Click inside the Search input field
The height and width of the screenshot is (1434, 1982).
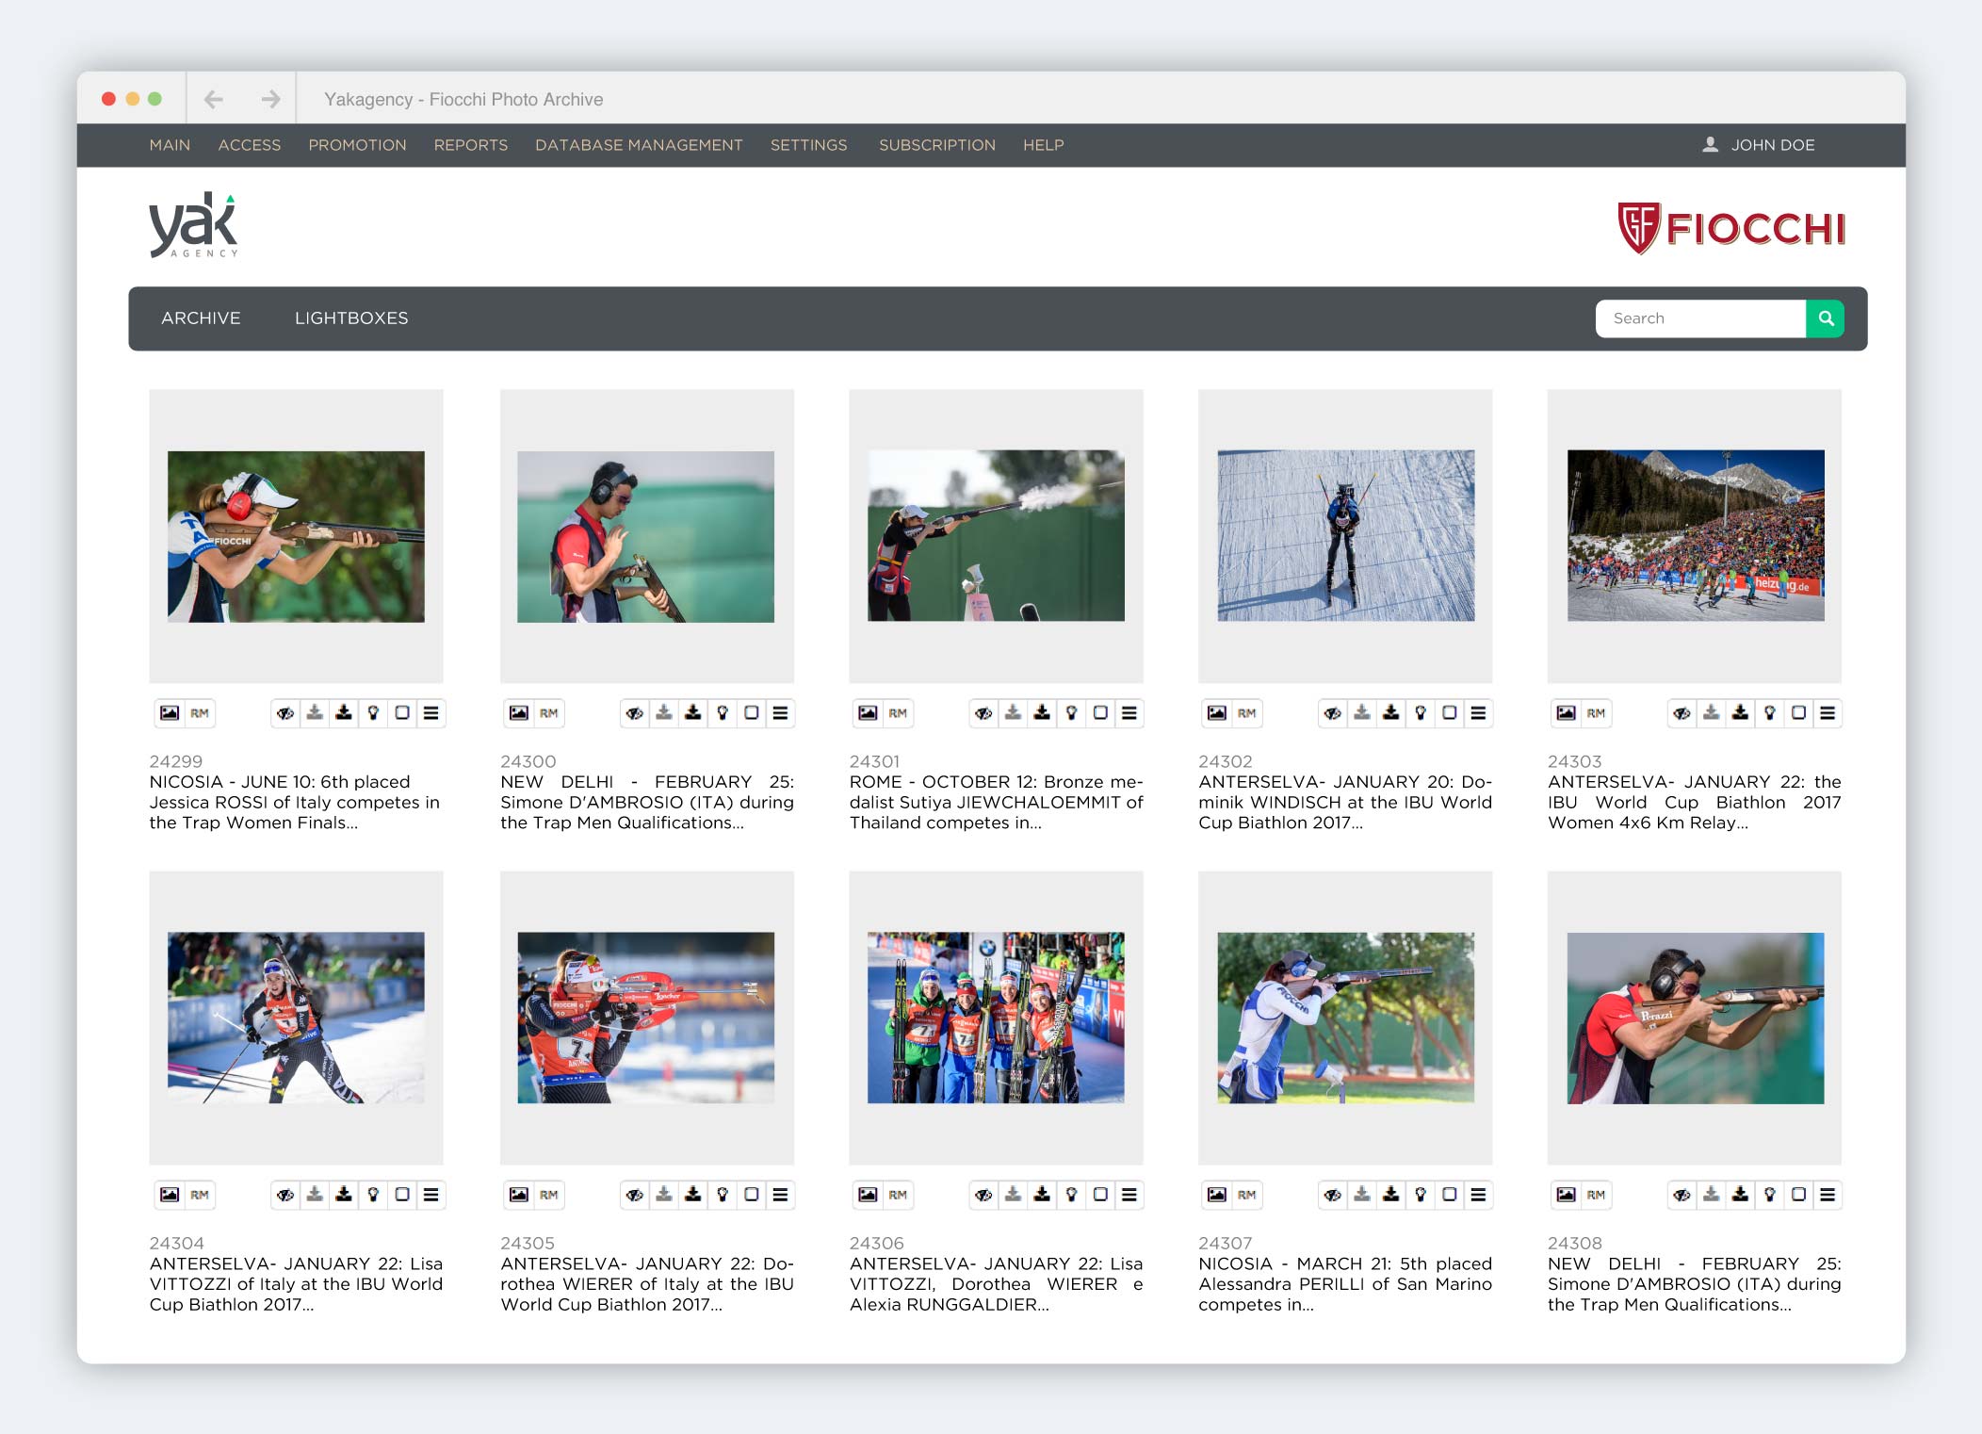(x=1700, y=318)
